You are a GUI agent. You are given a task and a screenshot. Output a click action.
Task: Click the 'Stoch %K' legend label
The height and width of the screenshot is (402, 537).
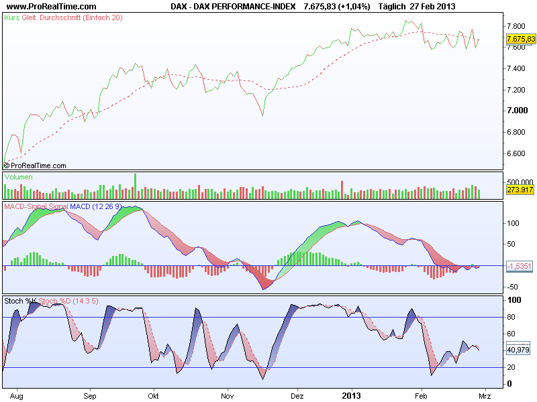[x=20, y=301]
